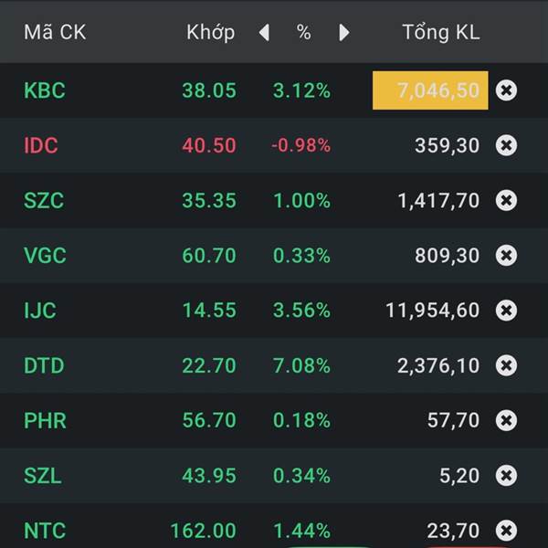This screenshot has height=548, width=548.
Task: Remove IDC row with X icon
Action: point(506,145)
